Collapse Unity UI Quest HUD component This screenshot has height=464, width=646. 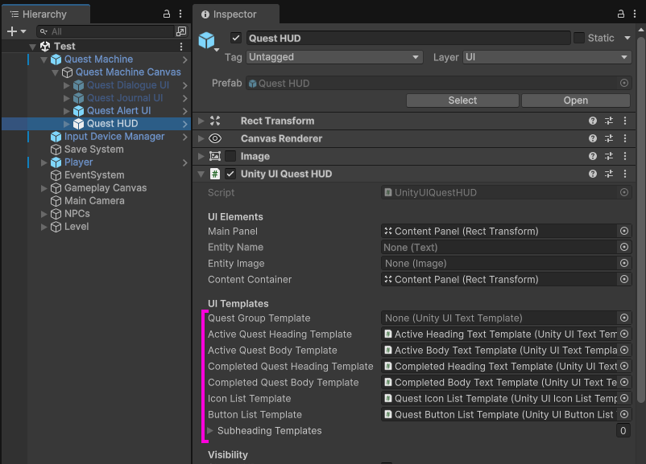click(x=201, y=174)
